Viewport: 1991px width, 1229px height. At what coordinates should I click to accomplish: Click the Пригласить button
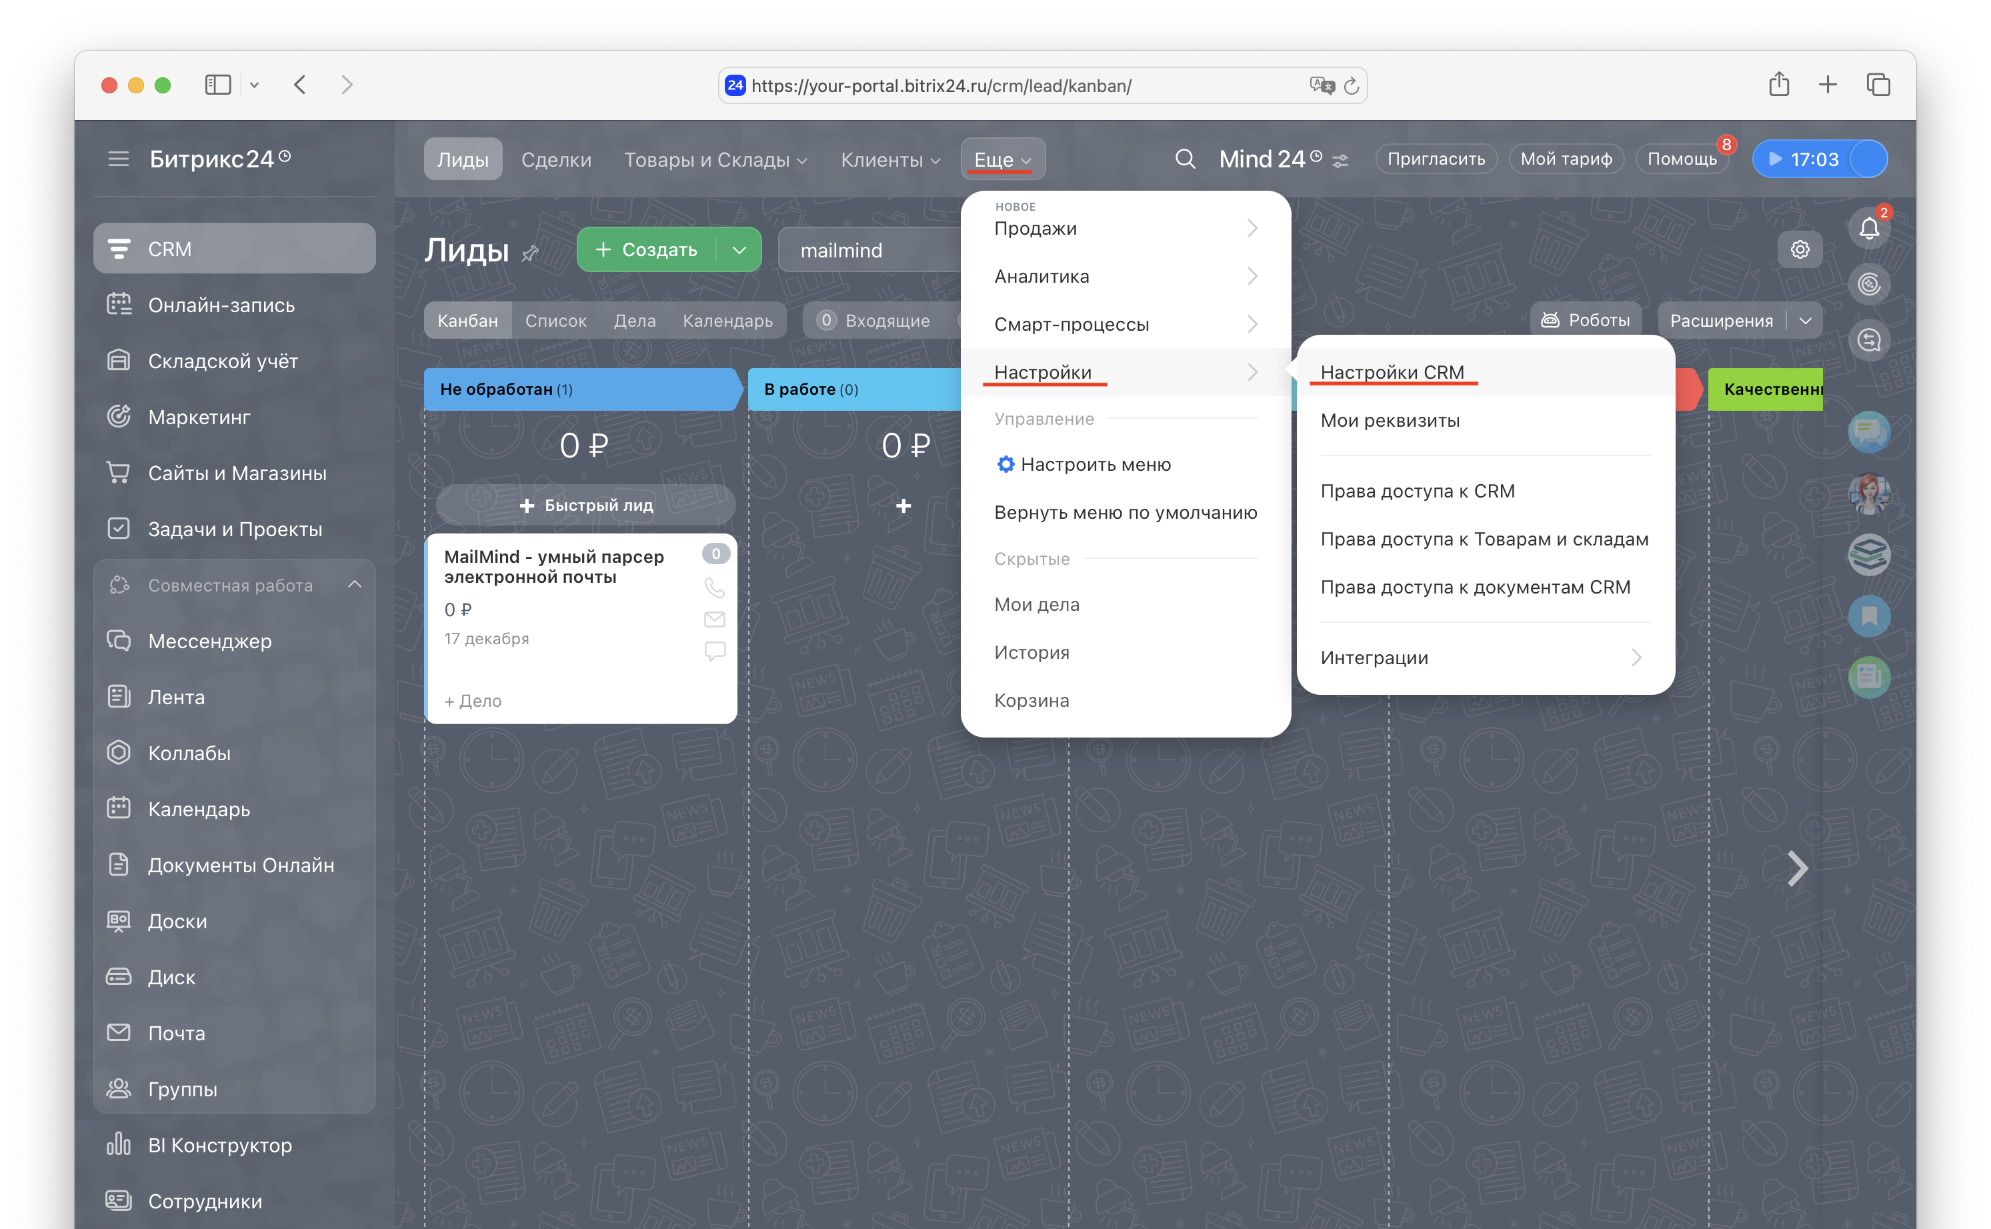[x=1435, y=159]
